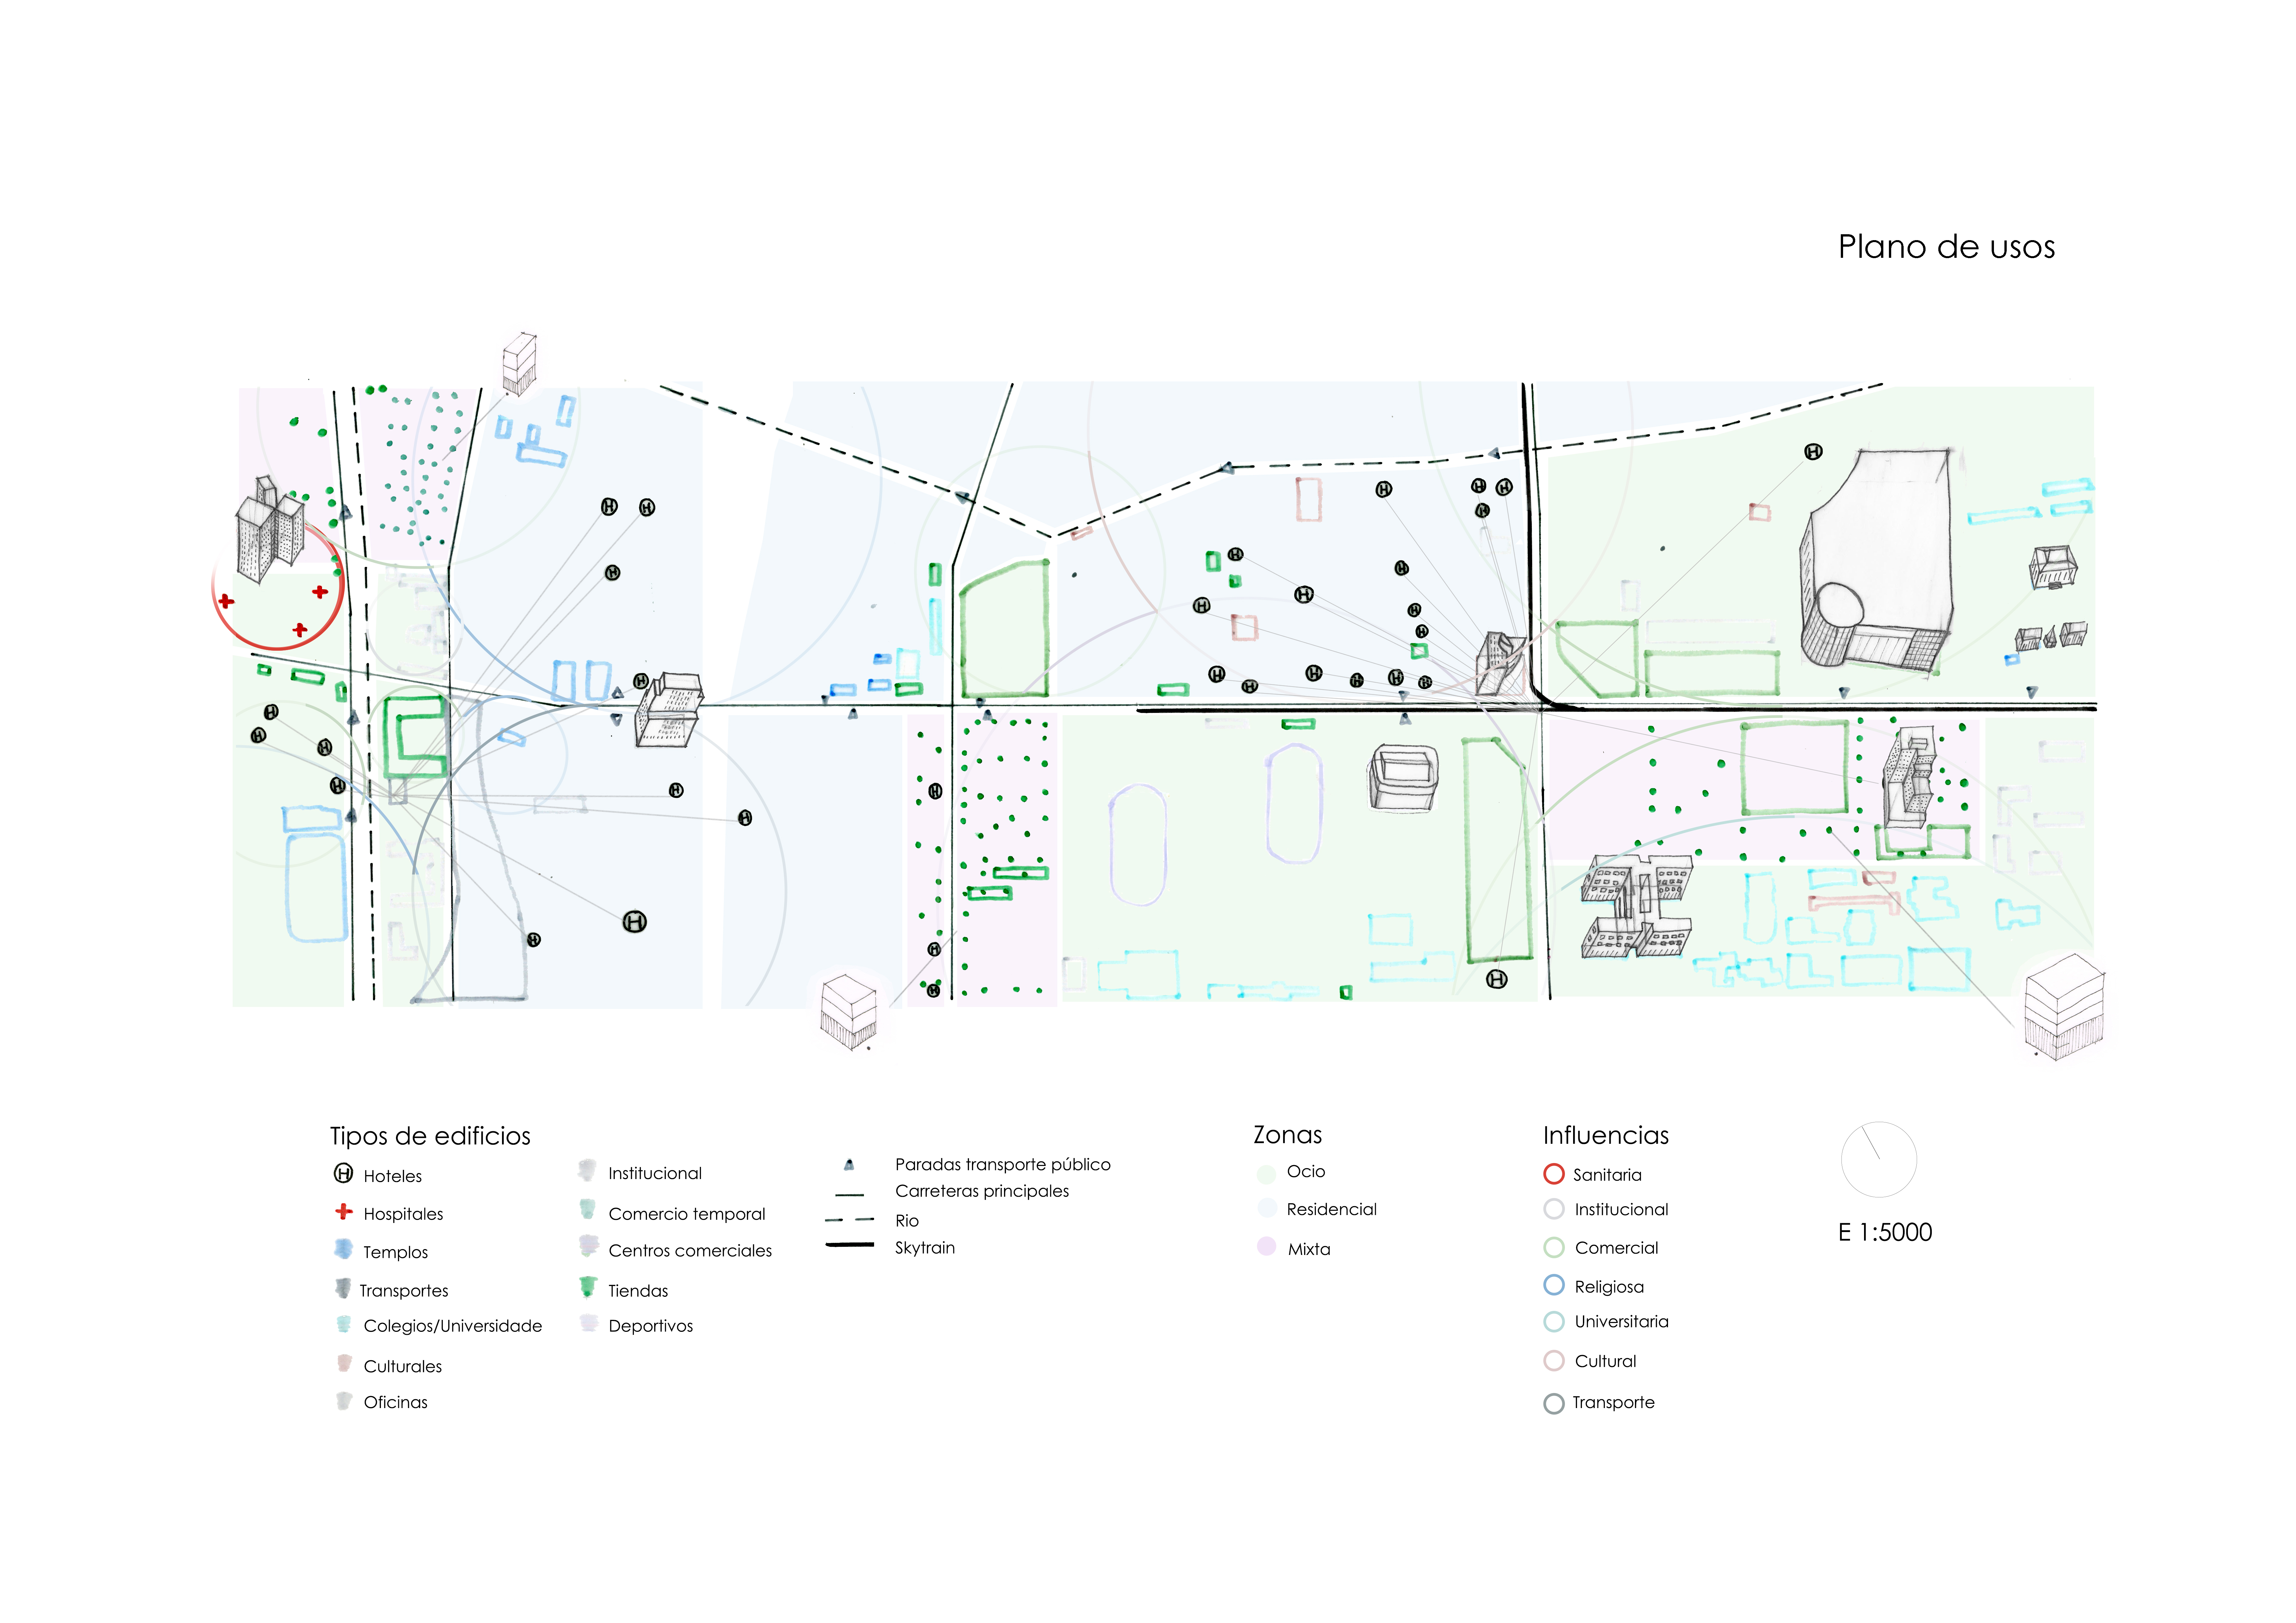The height and width of the screenshot is (1623, 2296).
Task: Click the Zonas heading
Action: [1288, 1135]
